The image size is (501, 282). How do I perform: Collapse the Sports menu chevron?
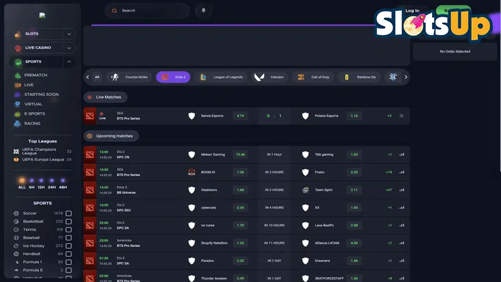(x=69, y=61)
